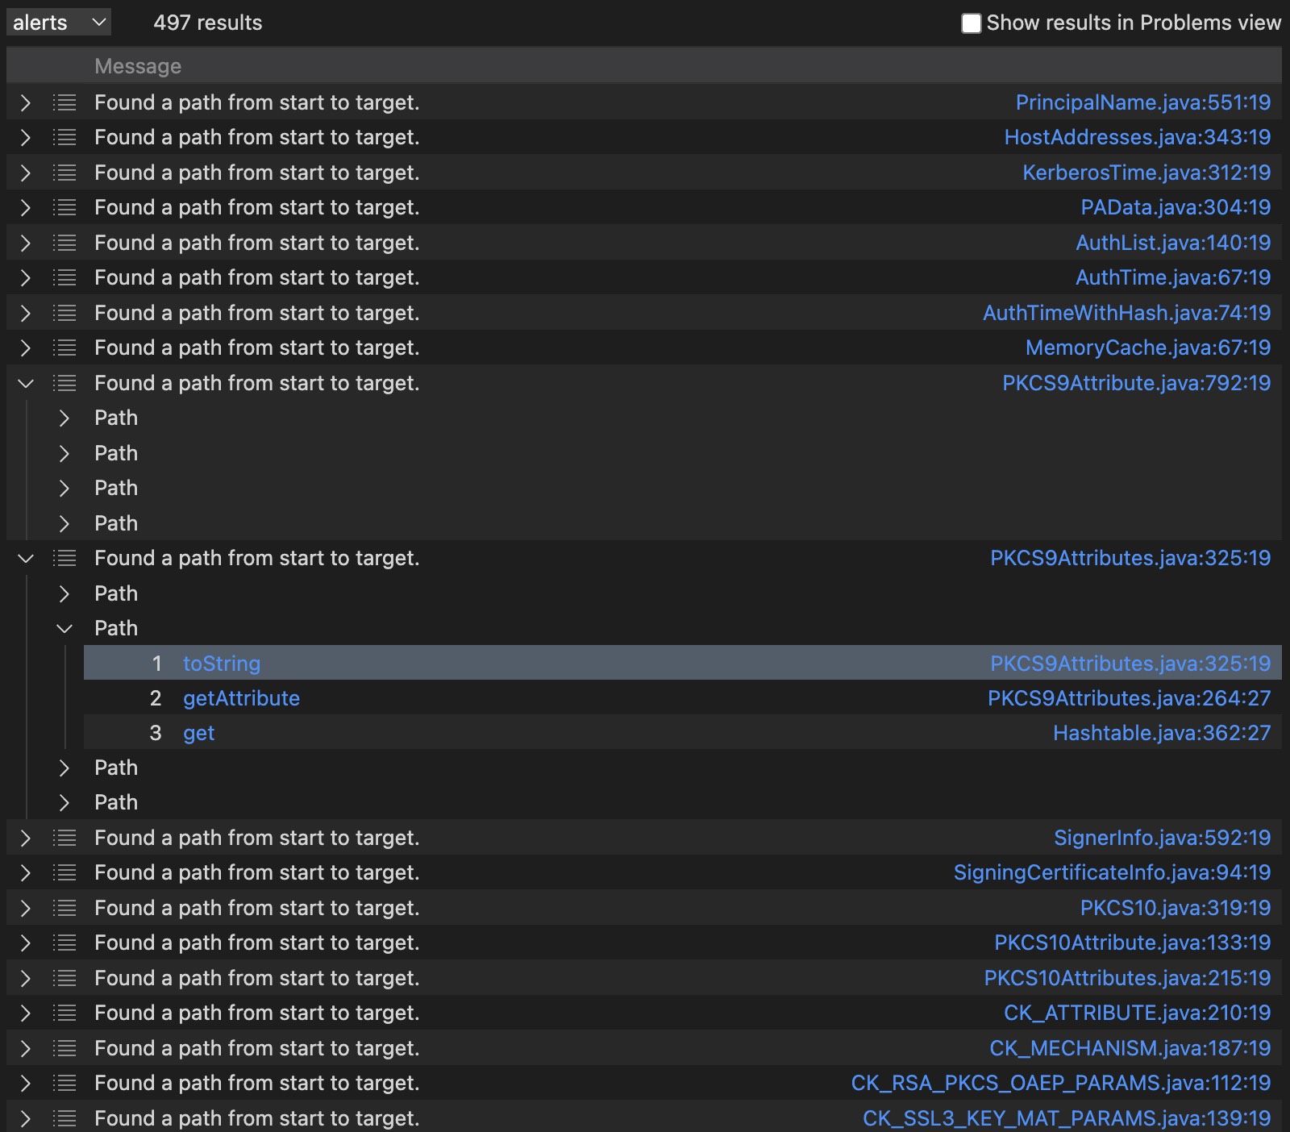Click the list icon beside HostAddresses.java result
Viewport: 1290px width, 1132px height.
[x=64, y=138]
